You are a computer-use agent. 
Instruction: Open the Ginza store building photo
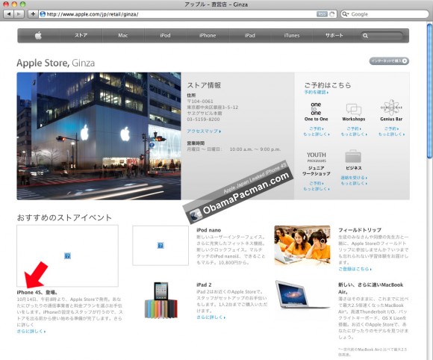click(x=99, y=136)
